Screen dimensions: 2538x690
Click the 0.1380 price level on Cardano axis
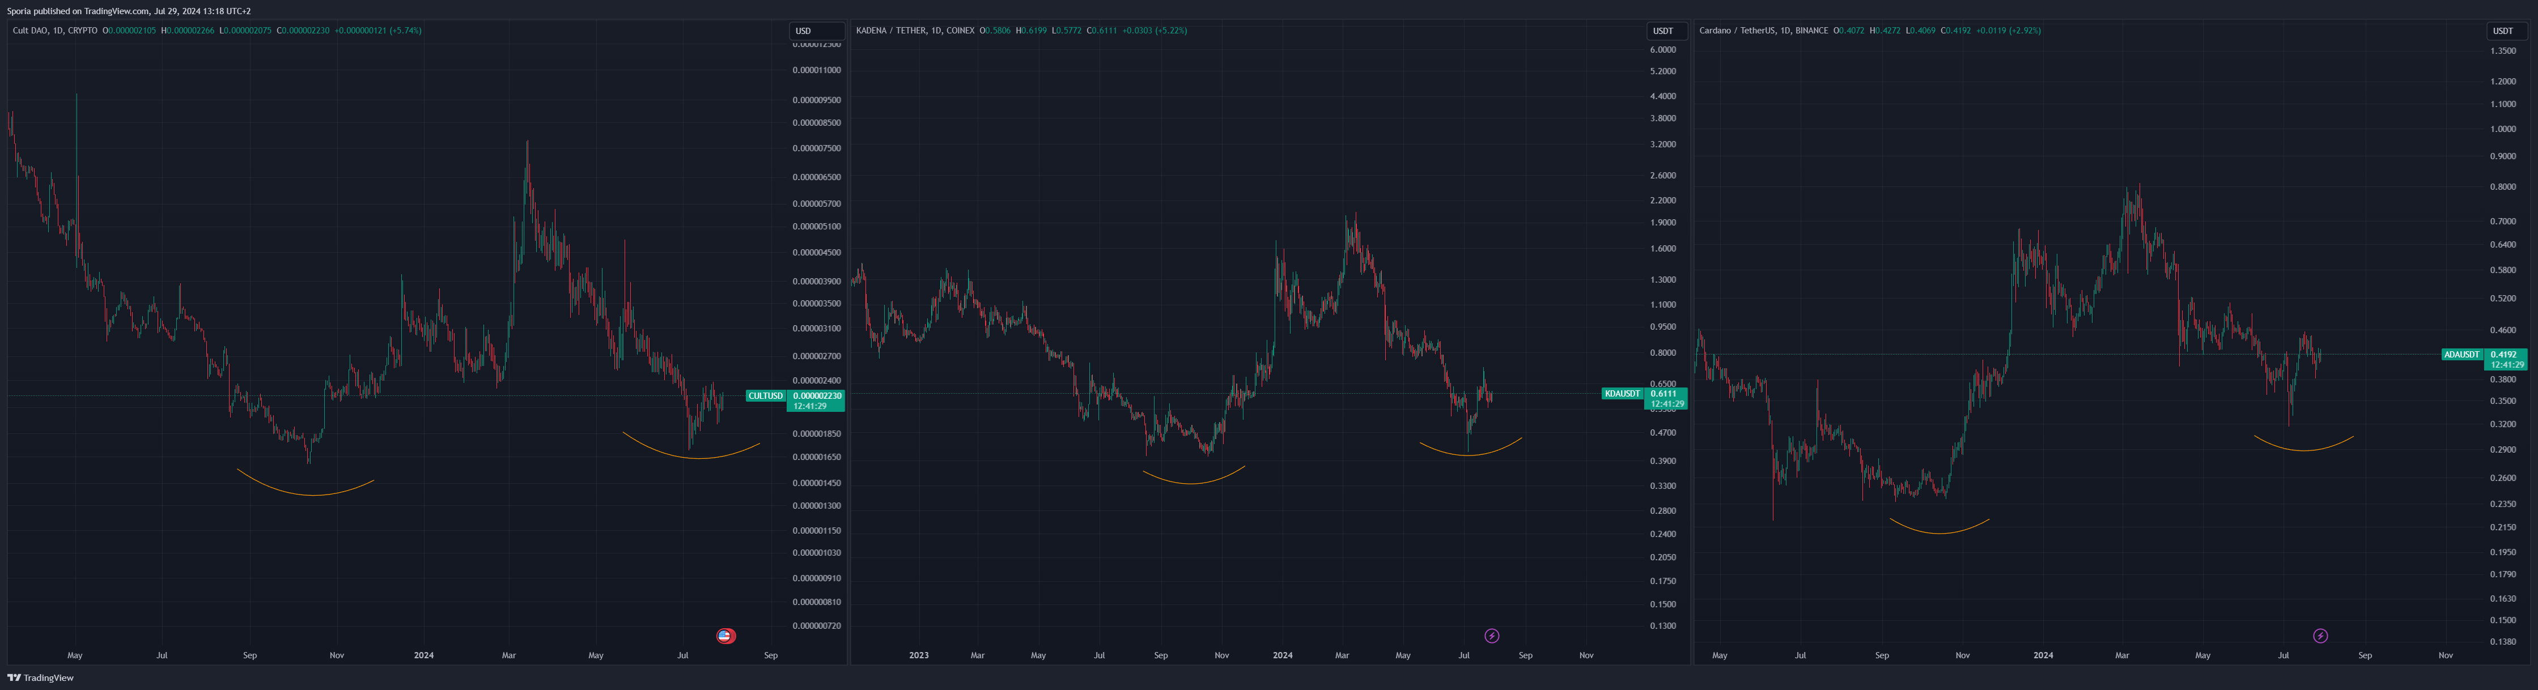tap(2503, 642)
